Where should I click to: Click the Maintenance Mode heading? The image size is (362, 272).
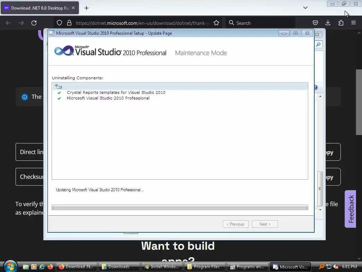tap(201, 53)
